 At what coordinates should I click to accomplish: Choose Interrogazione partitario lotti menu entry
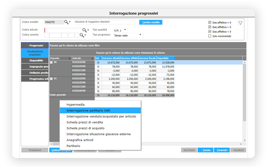[100, 110]
